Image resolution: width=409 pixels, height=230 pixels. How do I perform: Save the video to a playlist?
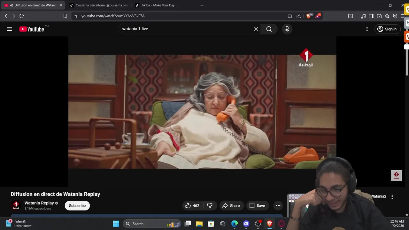[257, 206]
